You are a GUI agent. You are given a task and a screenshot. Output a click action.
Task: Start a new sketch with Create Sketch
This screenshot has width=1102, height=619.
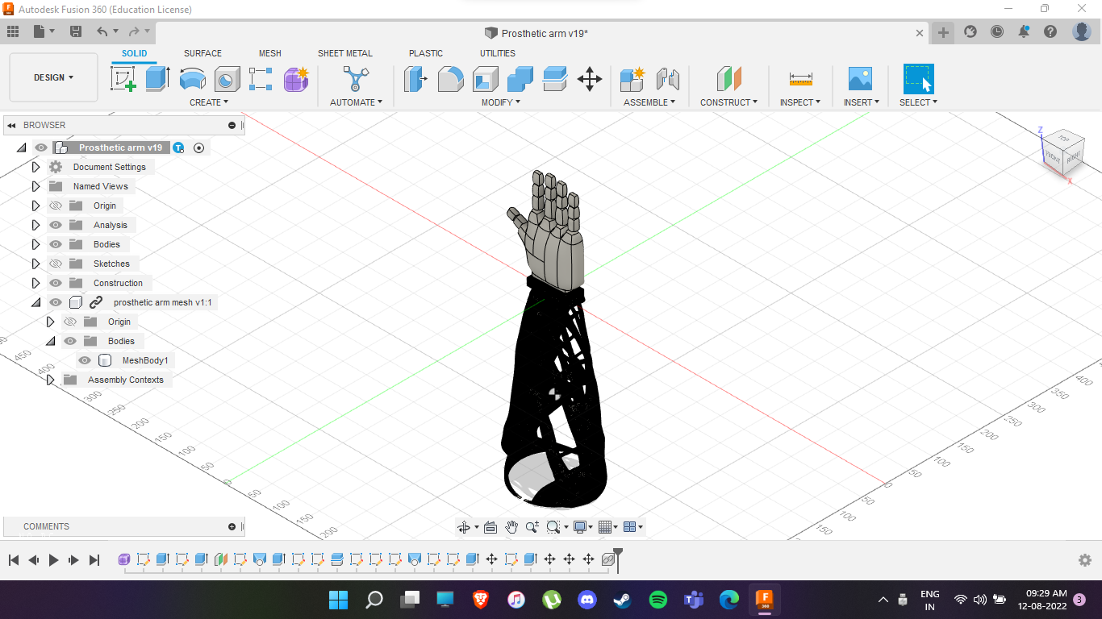[x=123, y=79]
